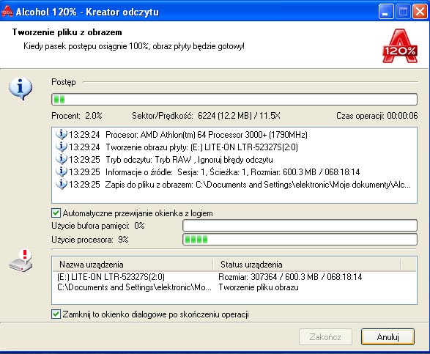
Task: Click info icon beside Tryb odczytu log entry
Action: coord(61,160)
